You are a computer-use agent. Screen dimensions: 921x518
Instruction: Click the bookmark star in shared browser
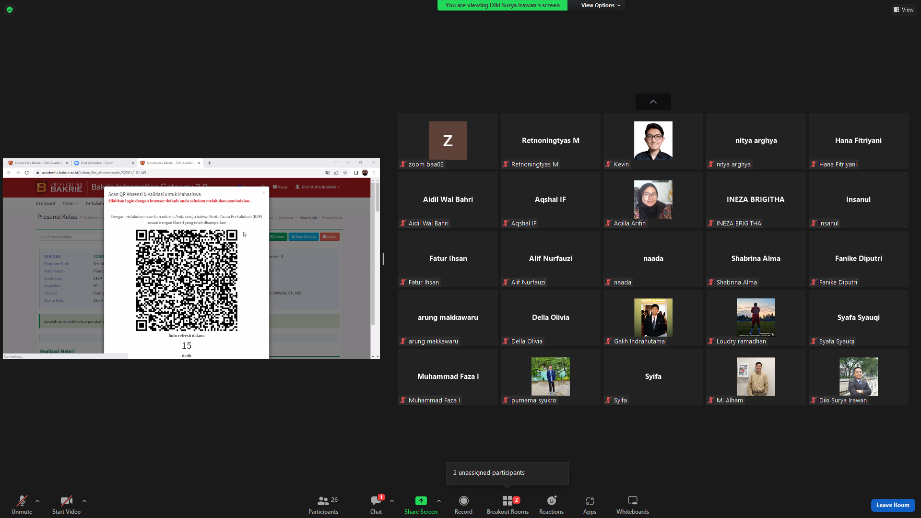coord(345,173)
